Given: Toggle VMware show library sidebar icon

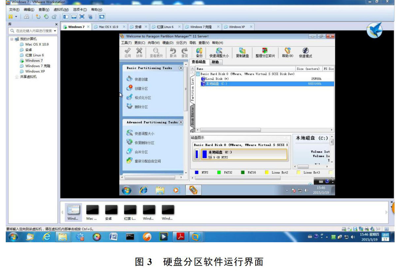Looking at the screenshot, I should click(x=66, y=16).
